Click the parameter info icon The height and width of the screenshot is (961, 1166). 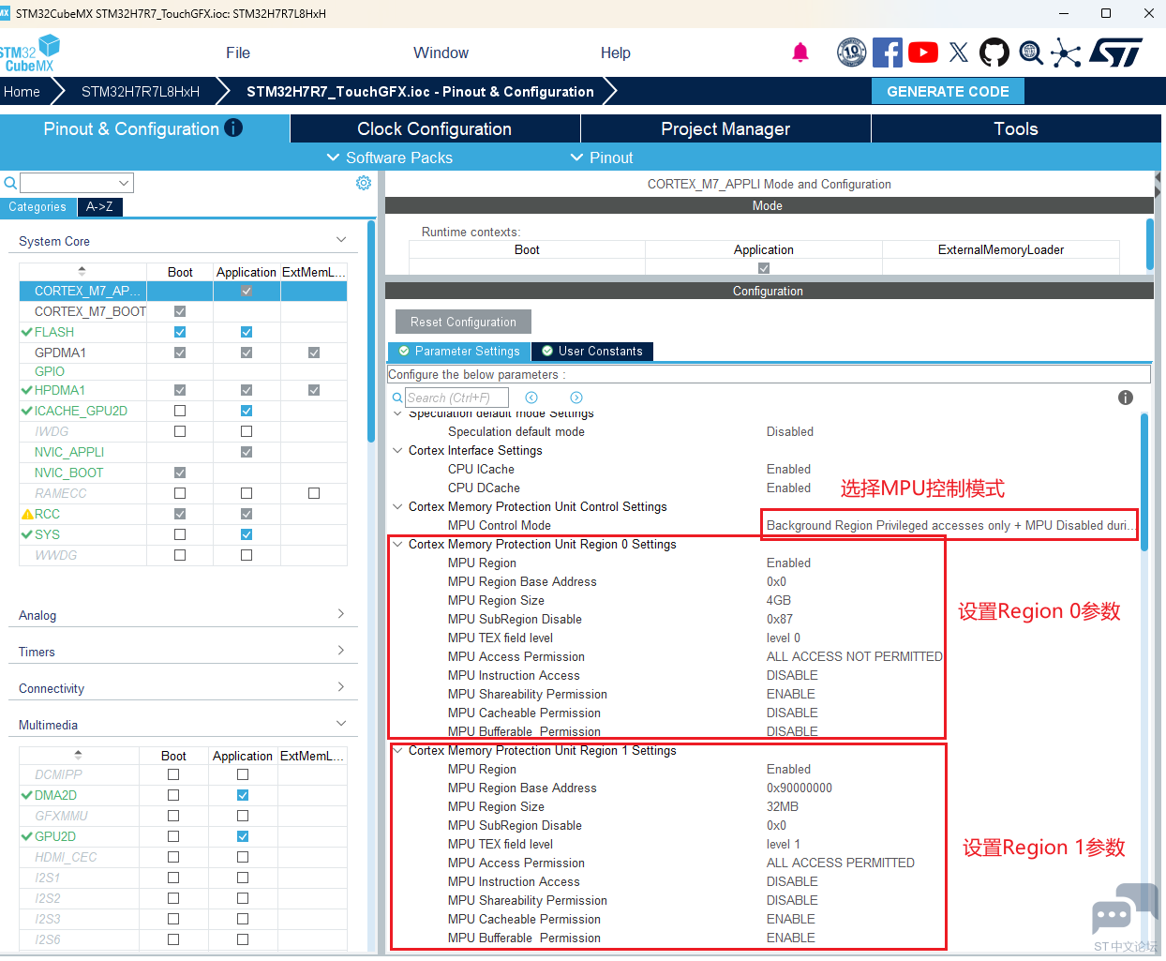[1126, 398]
